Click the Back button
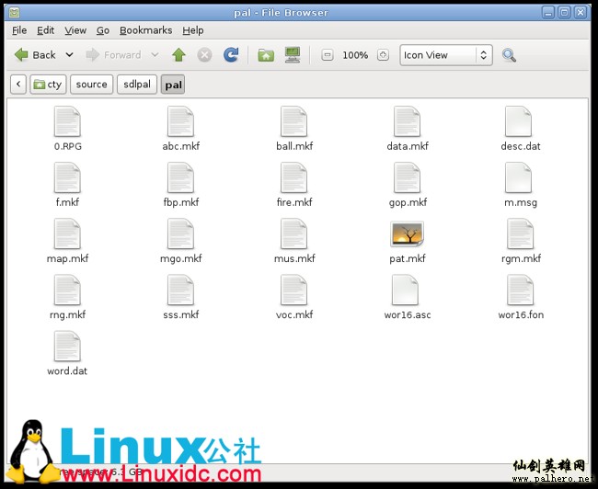Screen dimensions: 598x489 tap(35, 55)
